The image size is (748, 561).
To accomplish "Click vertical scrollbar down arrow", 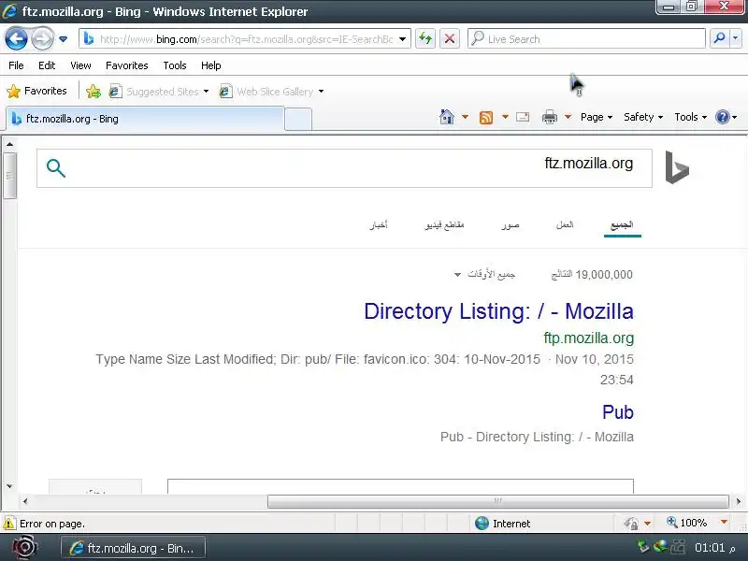I will [x=9, y=486].
